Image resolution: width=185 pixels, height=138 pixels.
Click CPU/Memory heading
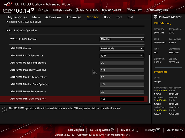[x=162, y=23]
